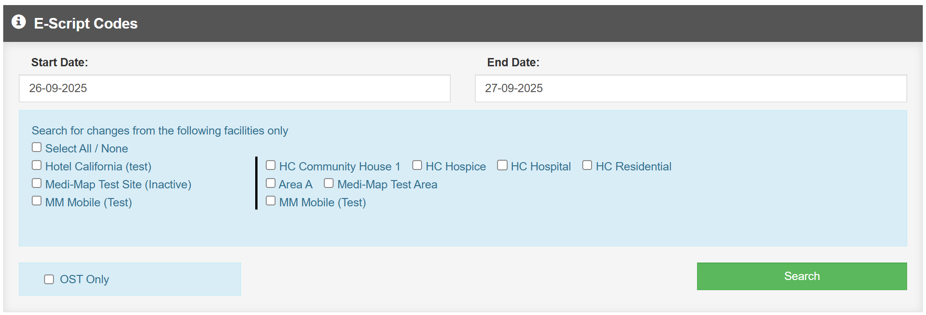Select the Medi-Map Test Area facility
The image size is (926, 315).
(x=328, y=182)
